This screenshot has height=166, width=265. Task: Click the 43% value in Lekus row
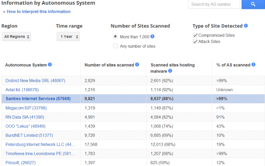point(220,126)
